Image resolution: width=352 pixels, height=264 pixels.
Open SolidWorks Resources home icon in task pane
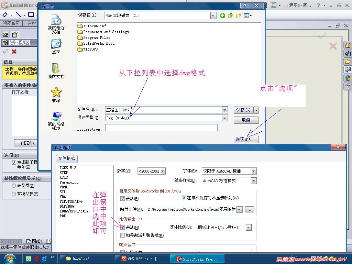tap(348, 45)
